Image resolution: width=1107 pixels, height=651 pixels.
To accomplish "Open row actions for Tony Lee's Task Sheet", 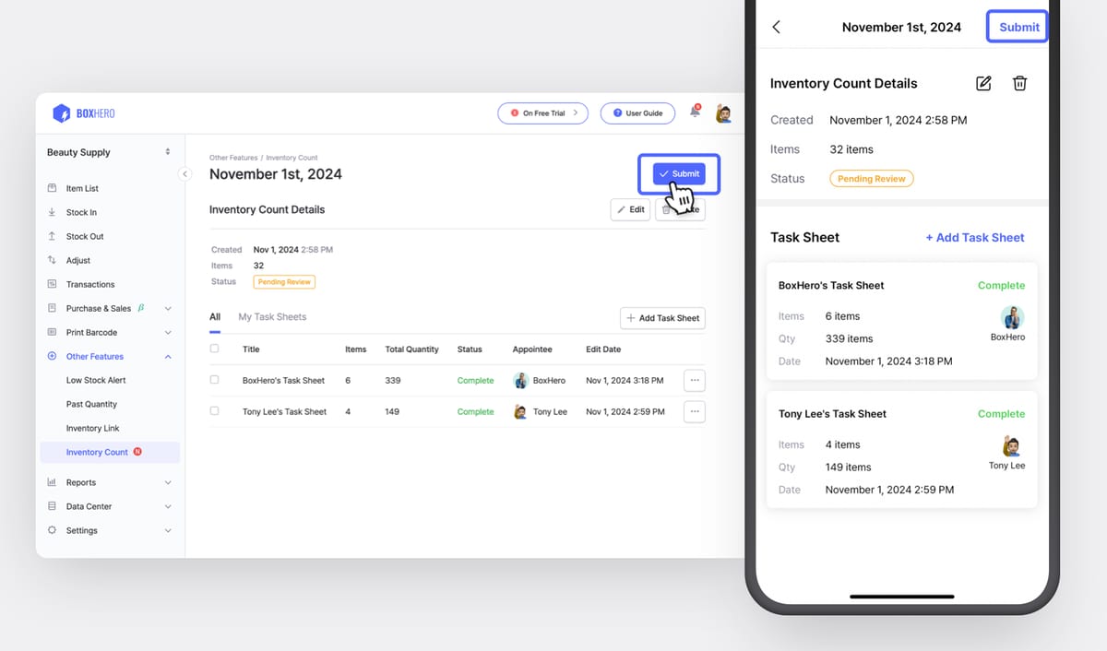I will coord(694,411).
